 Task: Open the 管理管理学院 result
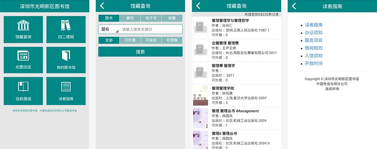(237, 96)
